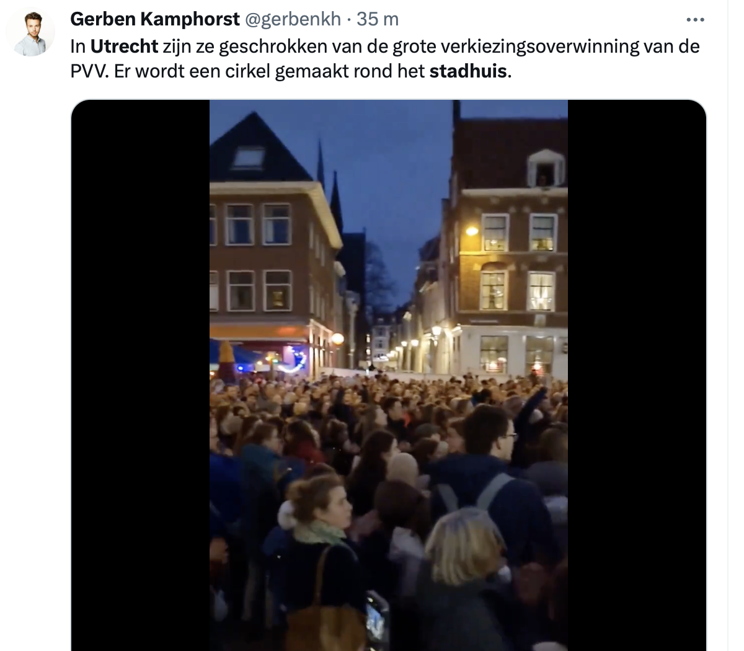Select the bold word Utrecht
The width and height of the screenshot is (744, 651).
pos(125,46)
